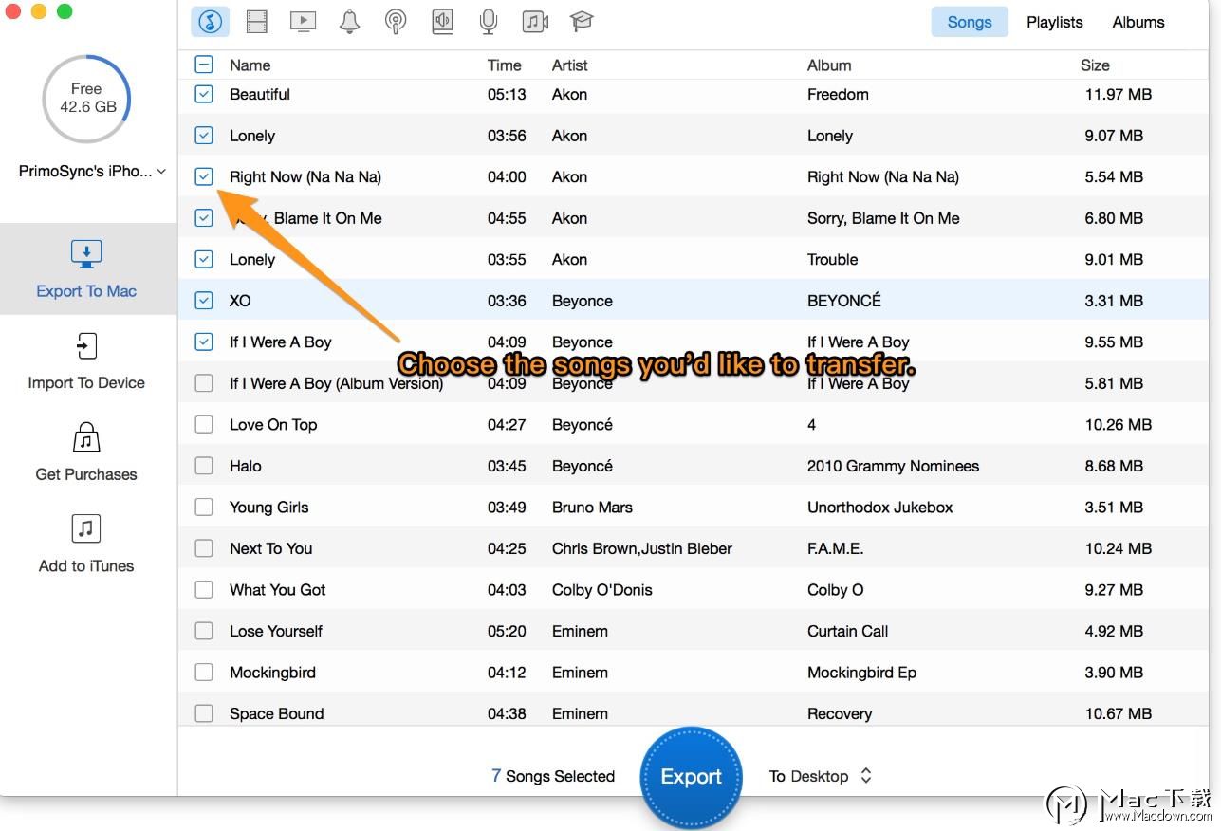Open the Ringtones bell category
The image size is (1221, 831).
[x=349, y=21]
